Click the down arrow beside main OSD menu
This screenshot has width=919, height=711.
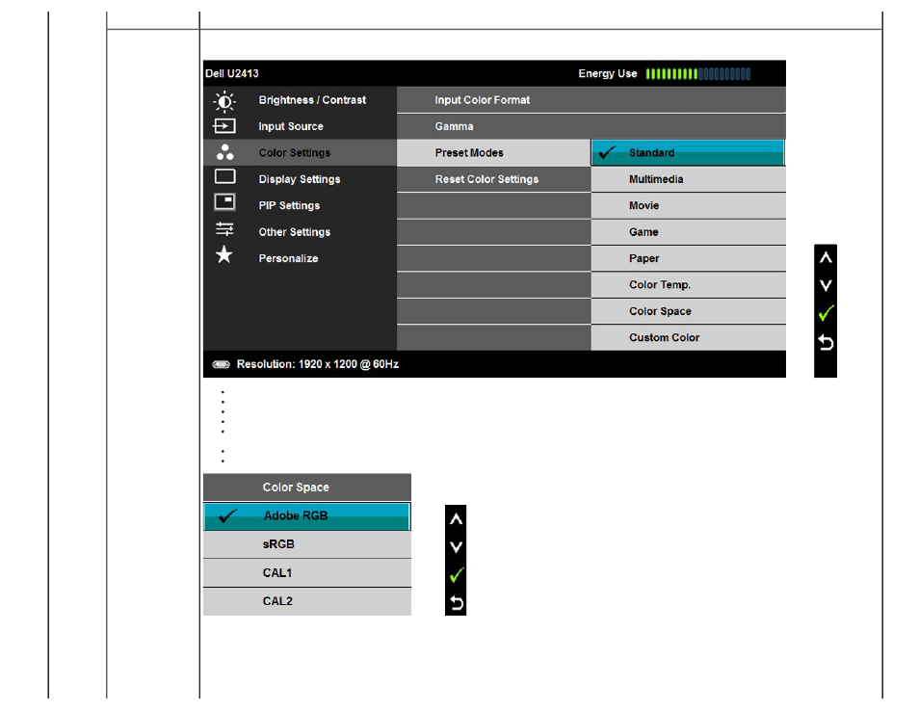826,285
